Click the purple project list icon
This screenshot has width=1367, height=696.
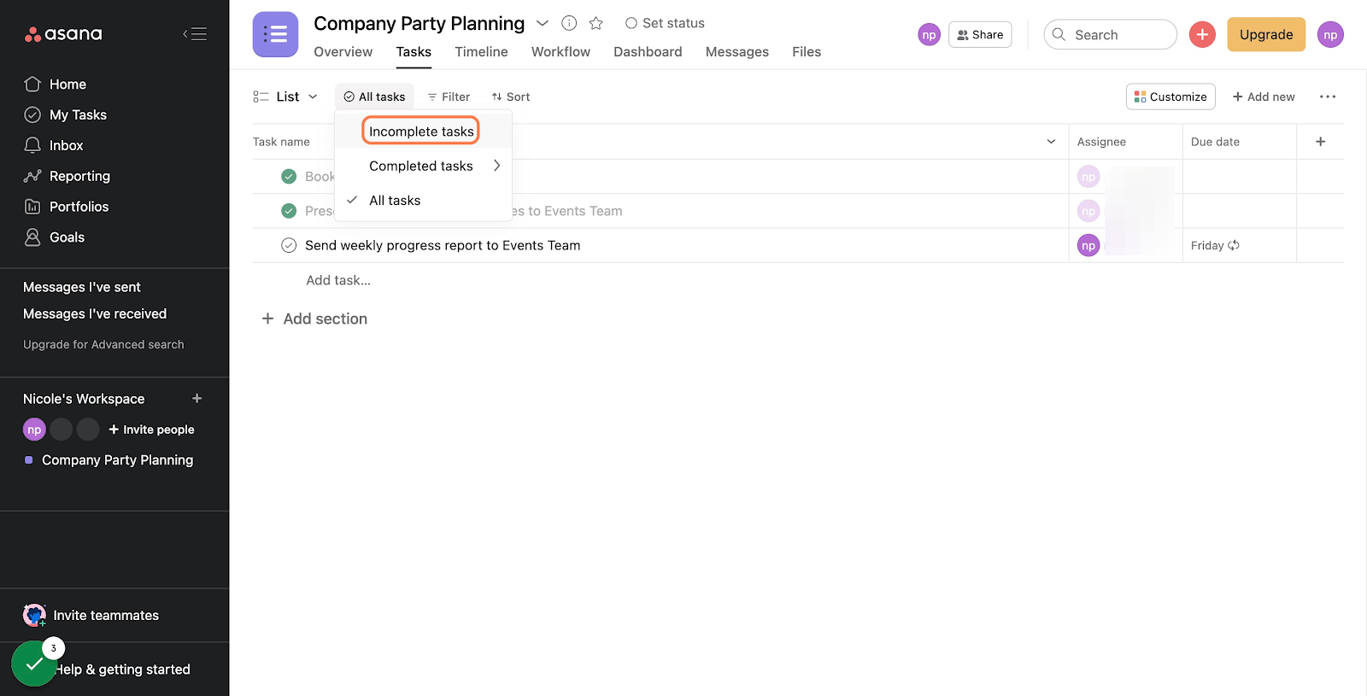[275, 34]
